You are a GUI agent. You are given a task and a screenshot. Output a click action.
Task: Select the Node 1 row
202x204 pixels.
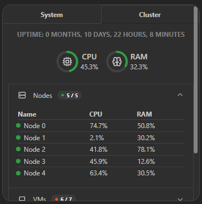100,137
